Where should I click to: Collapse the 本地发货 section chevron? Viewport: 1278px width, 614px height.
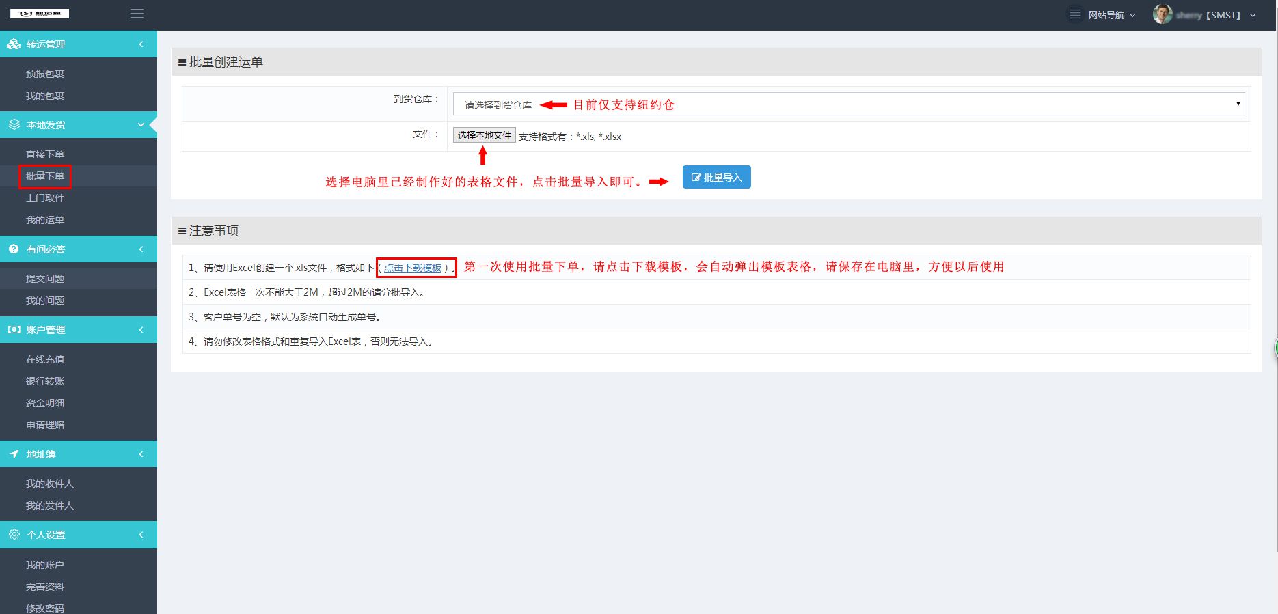pyautogui.click(x=141, y=125)
